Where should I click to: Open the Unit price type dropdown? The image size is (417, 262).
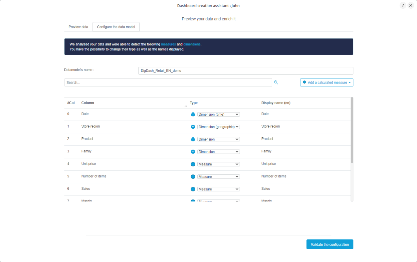(218, 164)
